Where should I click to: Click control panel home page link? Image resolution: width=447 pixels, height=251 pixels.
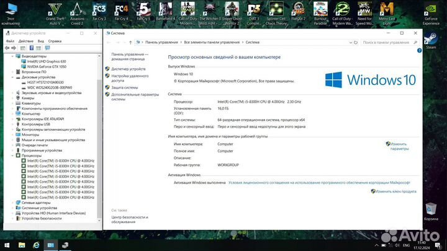pyautogui.click(x=130, y=56)
